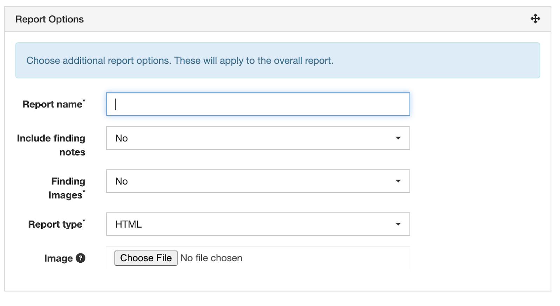This screenshot has width=560, height=306.
Task: Click the move handle icon in Report Options header
Action: pyautogui.click(x=535, y=19)
